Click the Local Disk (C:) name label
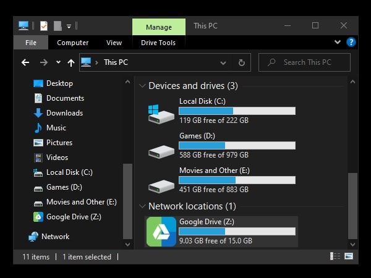The height and width of the screenshot is (278, 371). pyautogui.click(x=202, y=101)
